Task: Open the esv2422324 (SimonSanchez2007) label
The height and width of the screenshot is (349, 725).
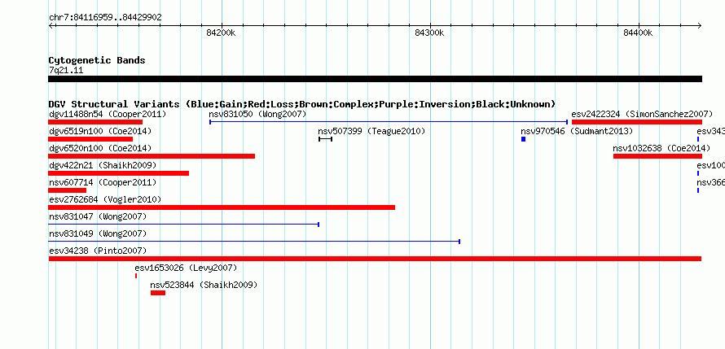Action: [x=642, y=114]
